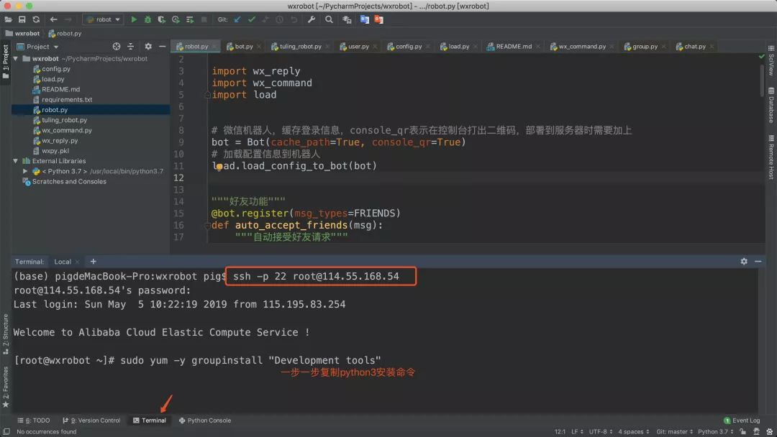Open the Event Log
Screen dimensions: 777x437
742,420
